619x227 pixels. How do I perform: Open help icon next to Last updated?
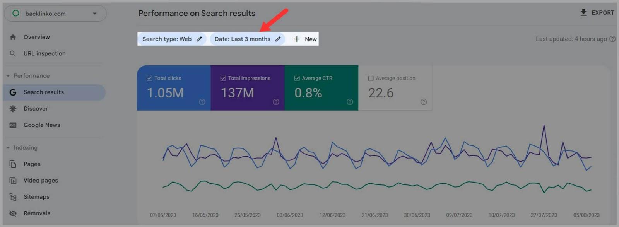(612, 39)
